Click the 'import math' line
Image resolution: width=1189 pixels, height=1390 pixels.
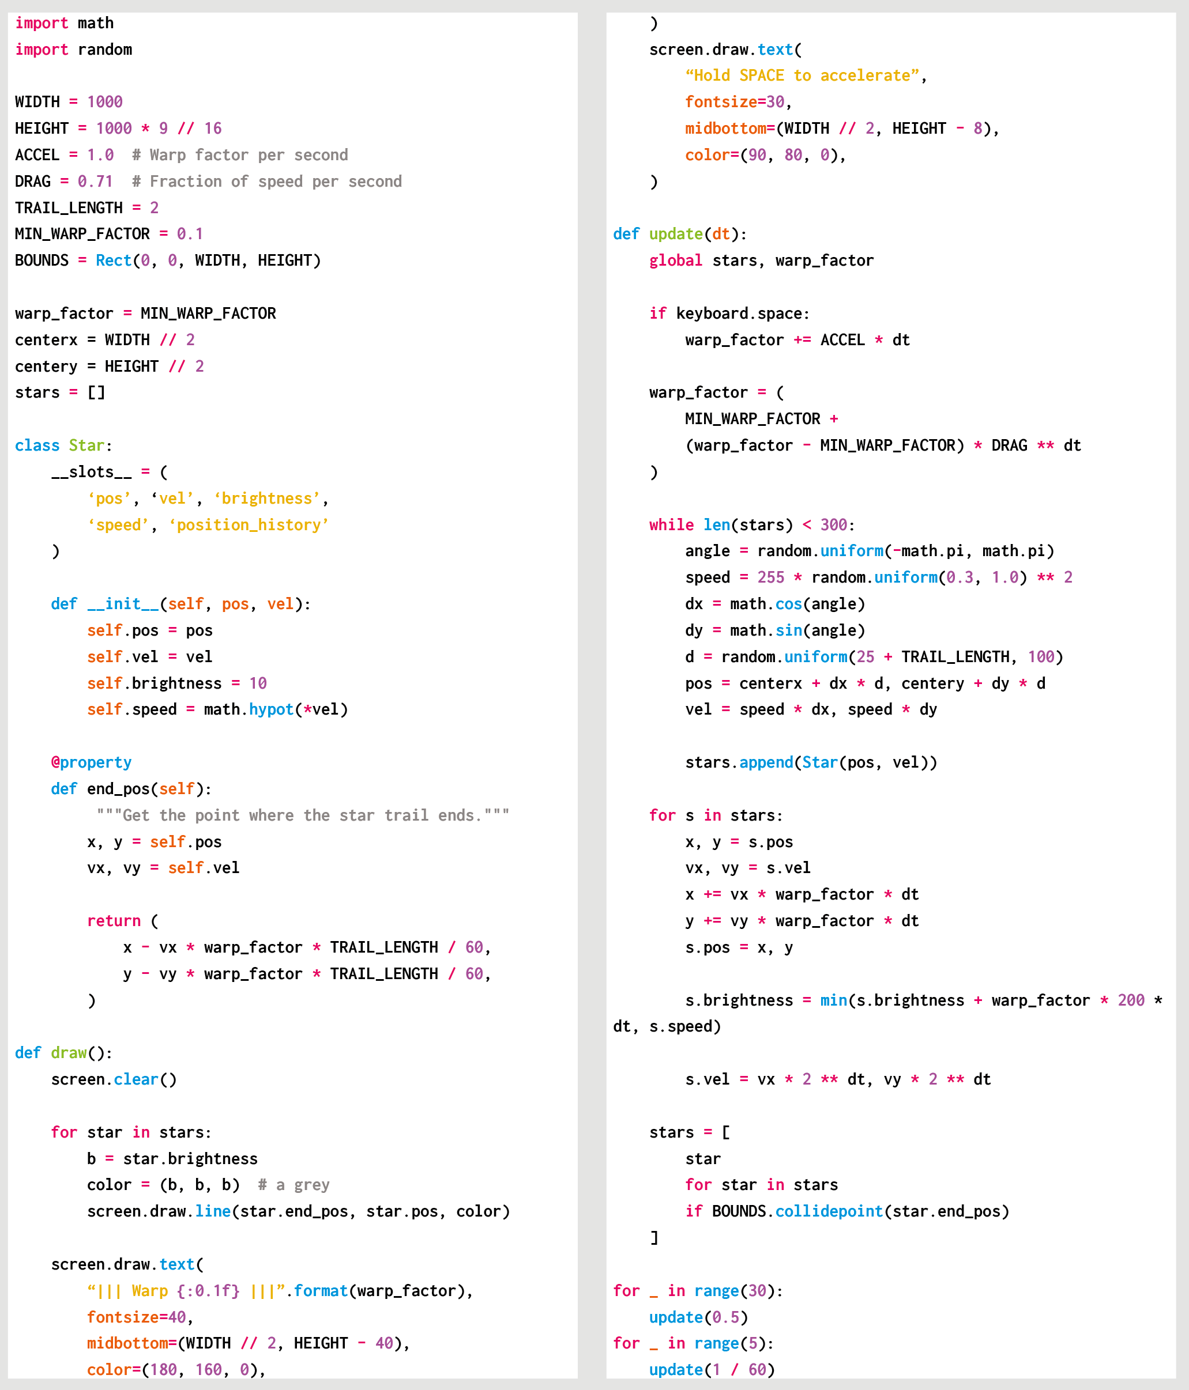65,24
